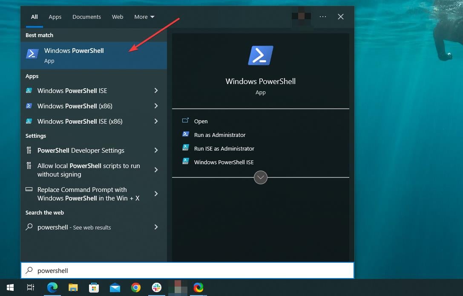Viewport: 463px width, 296px height.
Task: Expand the Windows PowerShell ISE (x86) arrow
Action: 156,121
